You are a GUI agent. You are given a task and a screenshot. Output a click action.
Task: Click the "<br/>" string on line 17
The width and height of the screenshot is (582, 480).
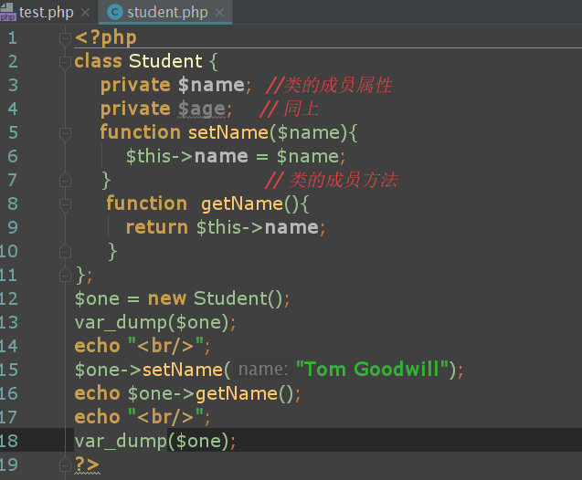pos(165,417)
